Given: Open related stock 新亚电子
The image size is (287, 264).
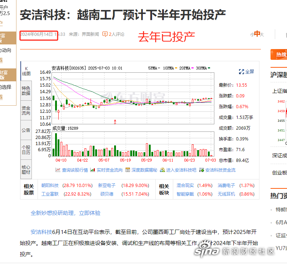Looking at the screenshot, I should pos(107,186).
